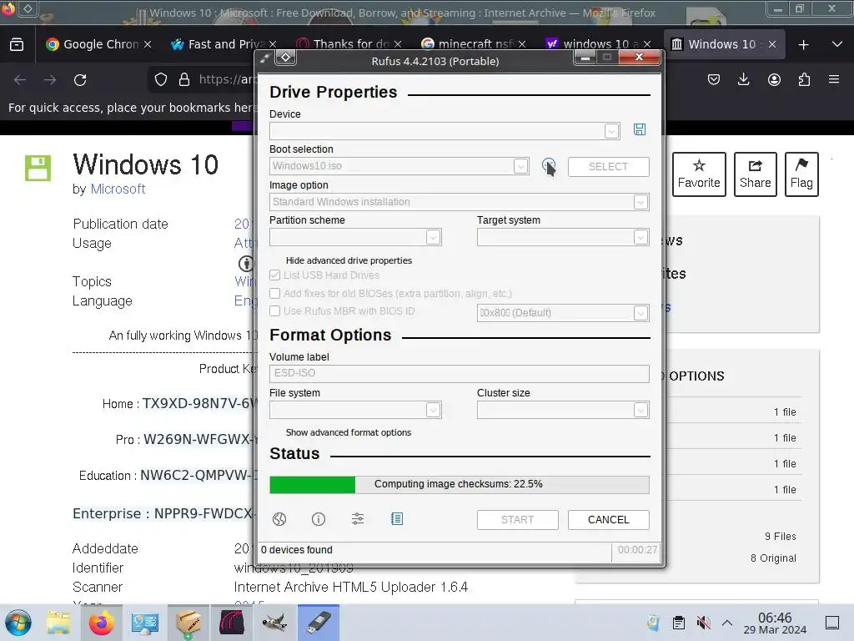This screenshot has width=854, height=641.
Task: Click the muted volume tray icon
Action: [x=703, y=623]
